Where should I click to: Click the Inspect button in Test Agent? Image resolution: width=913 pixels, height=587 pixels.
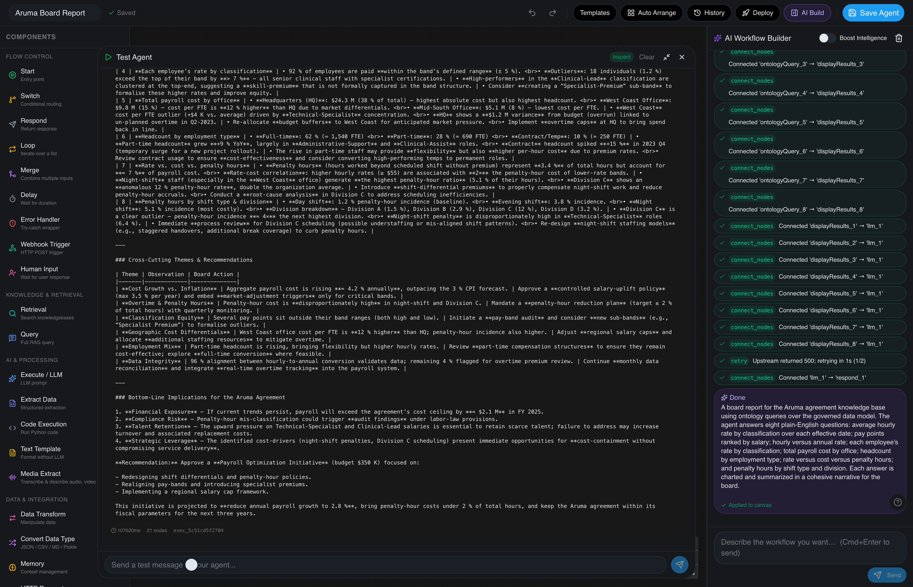621,57
